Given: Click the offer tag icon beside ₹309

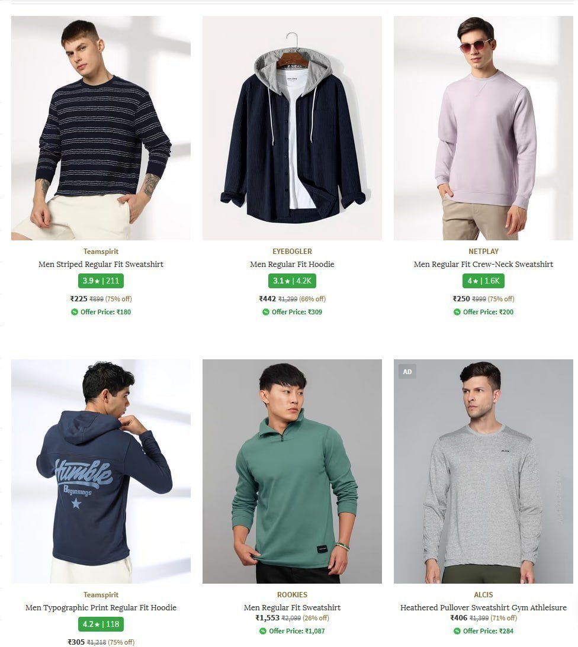Looking at the screenshot, I should click(x=266, y=312).
